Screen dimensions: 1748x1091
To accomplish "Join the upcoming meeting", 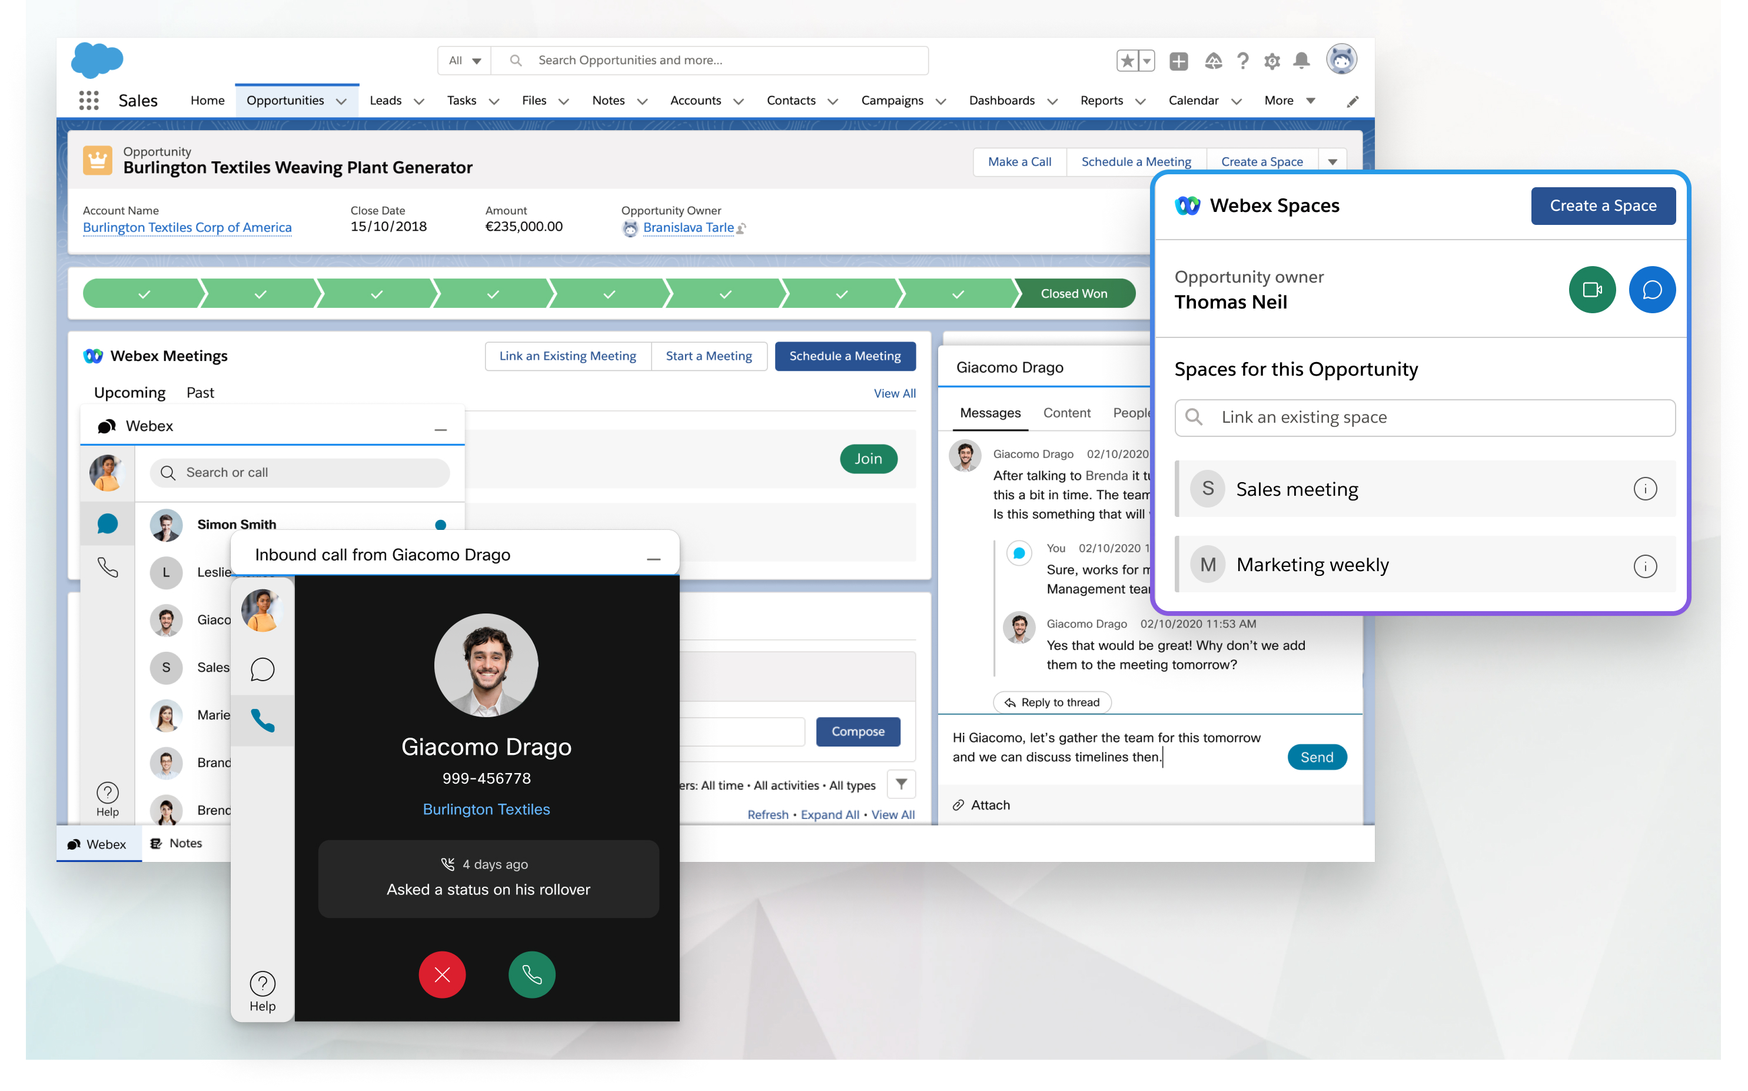I will [868, 459].
